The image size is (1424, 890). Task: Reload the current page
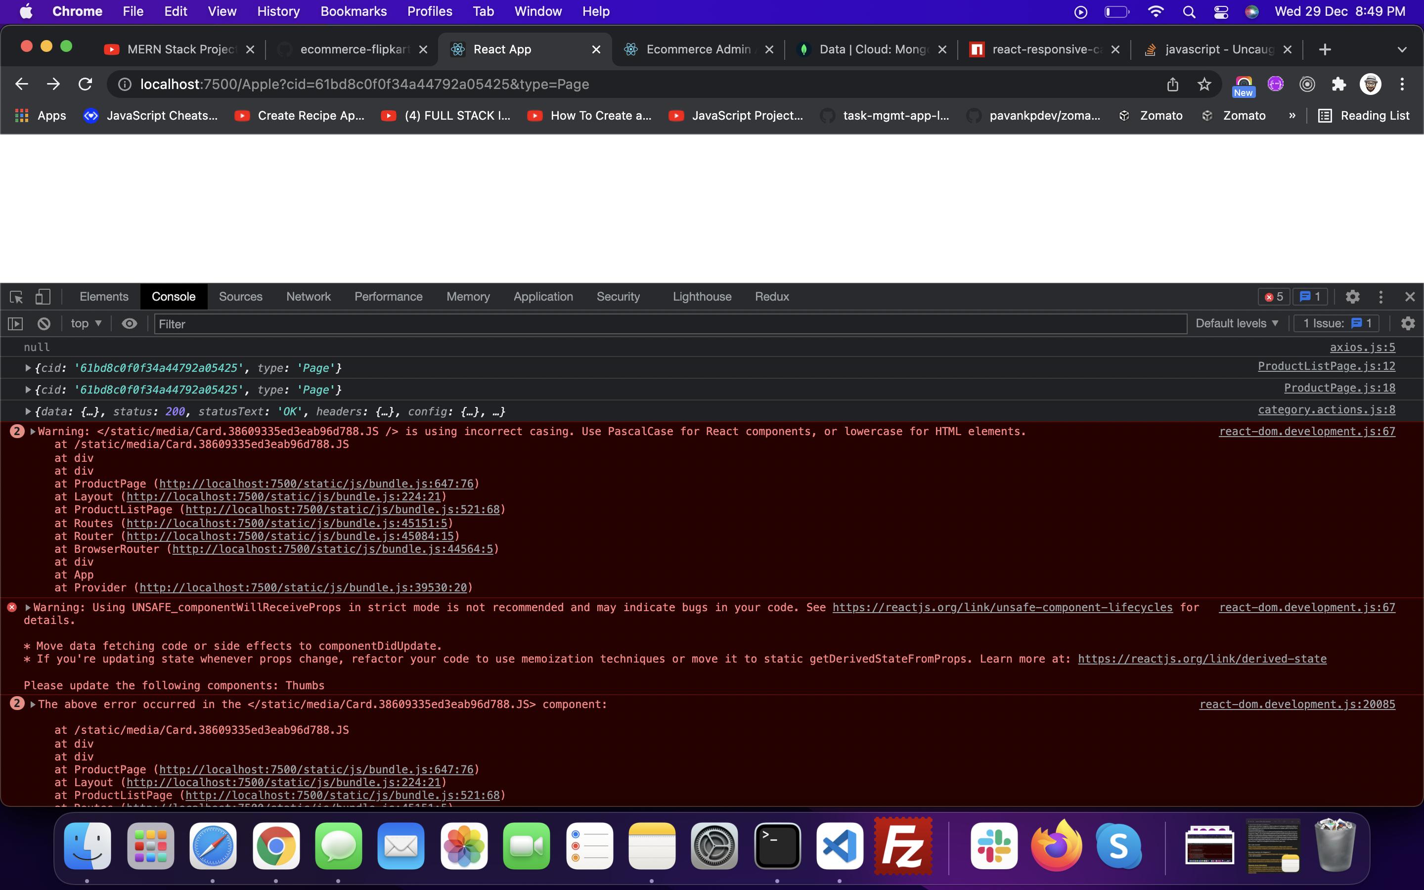pos(86,84)
